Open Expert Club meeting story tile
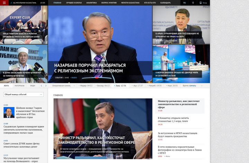This screenshot has width=249, height=163. (x=24, y=25)
